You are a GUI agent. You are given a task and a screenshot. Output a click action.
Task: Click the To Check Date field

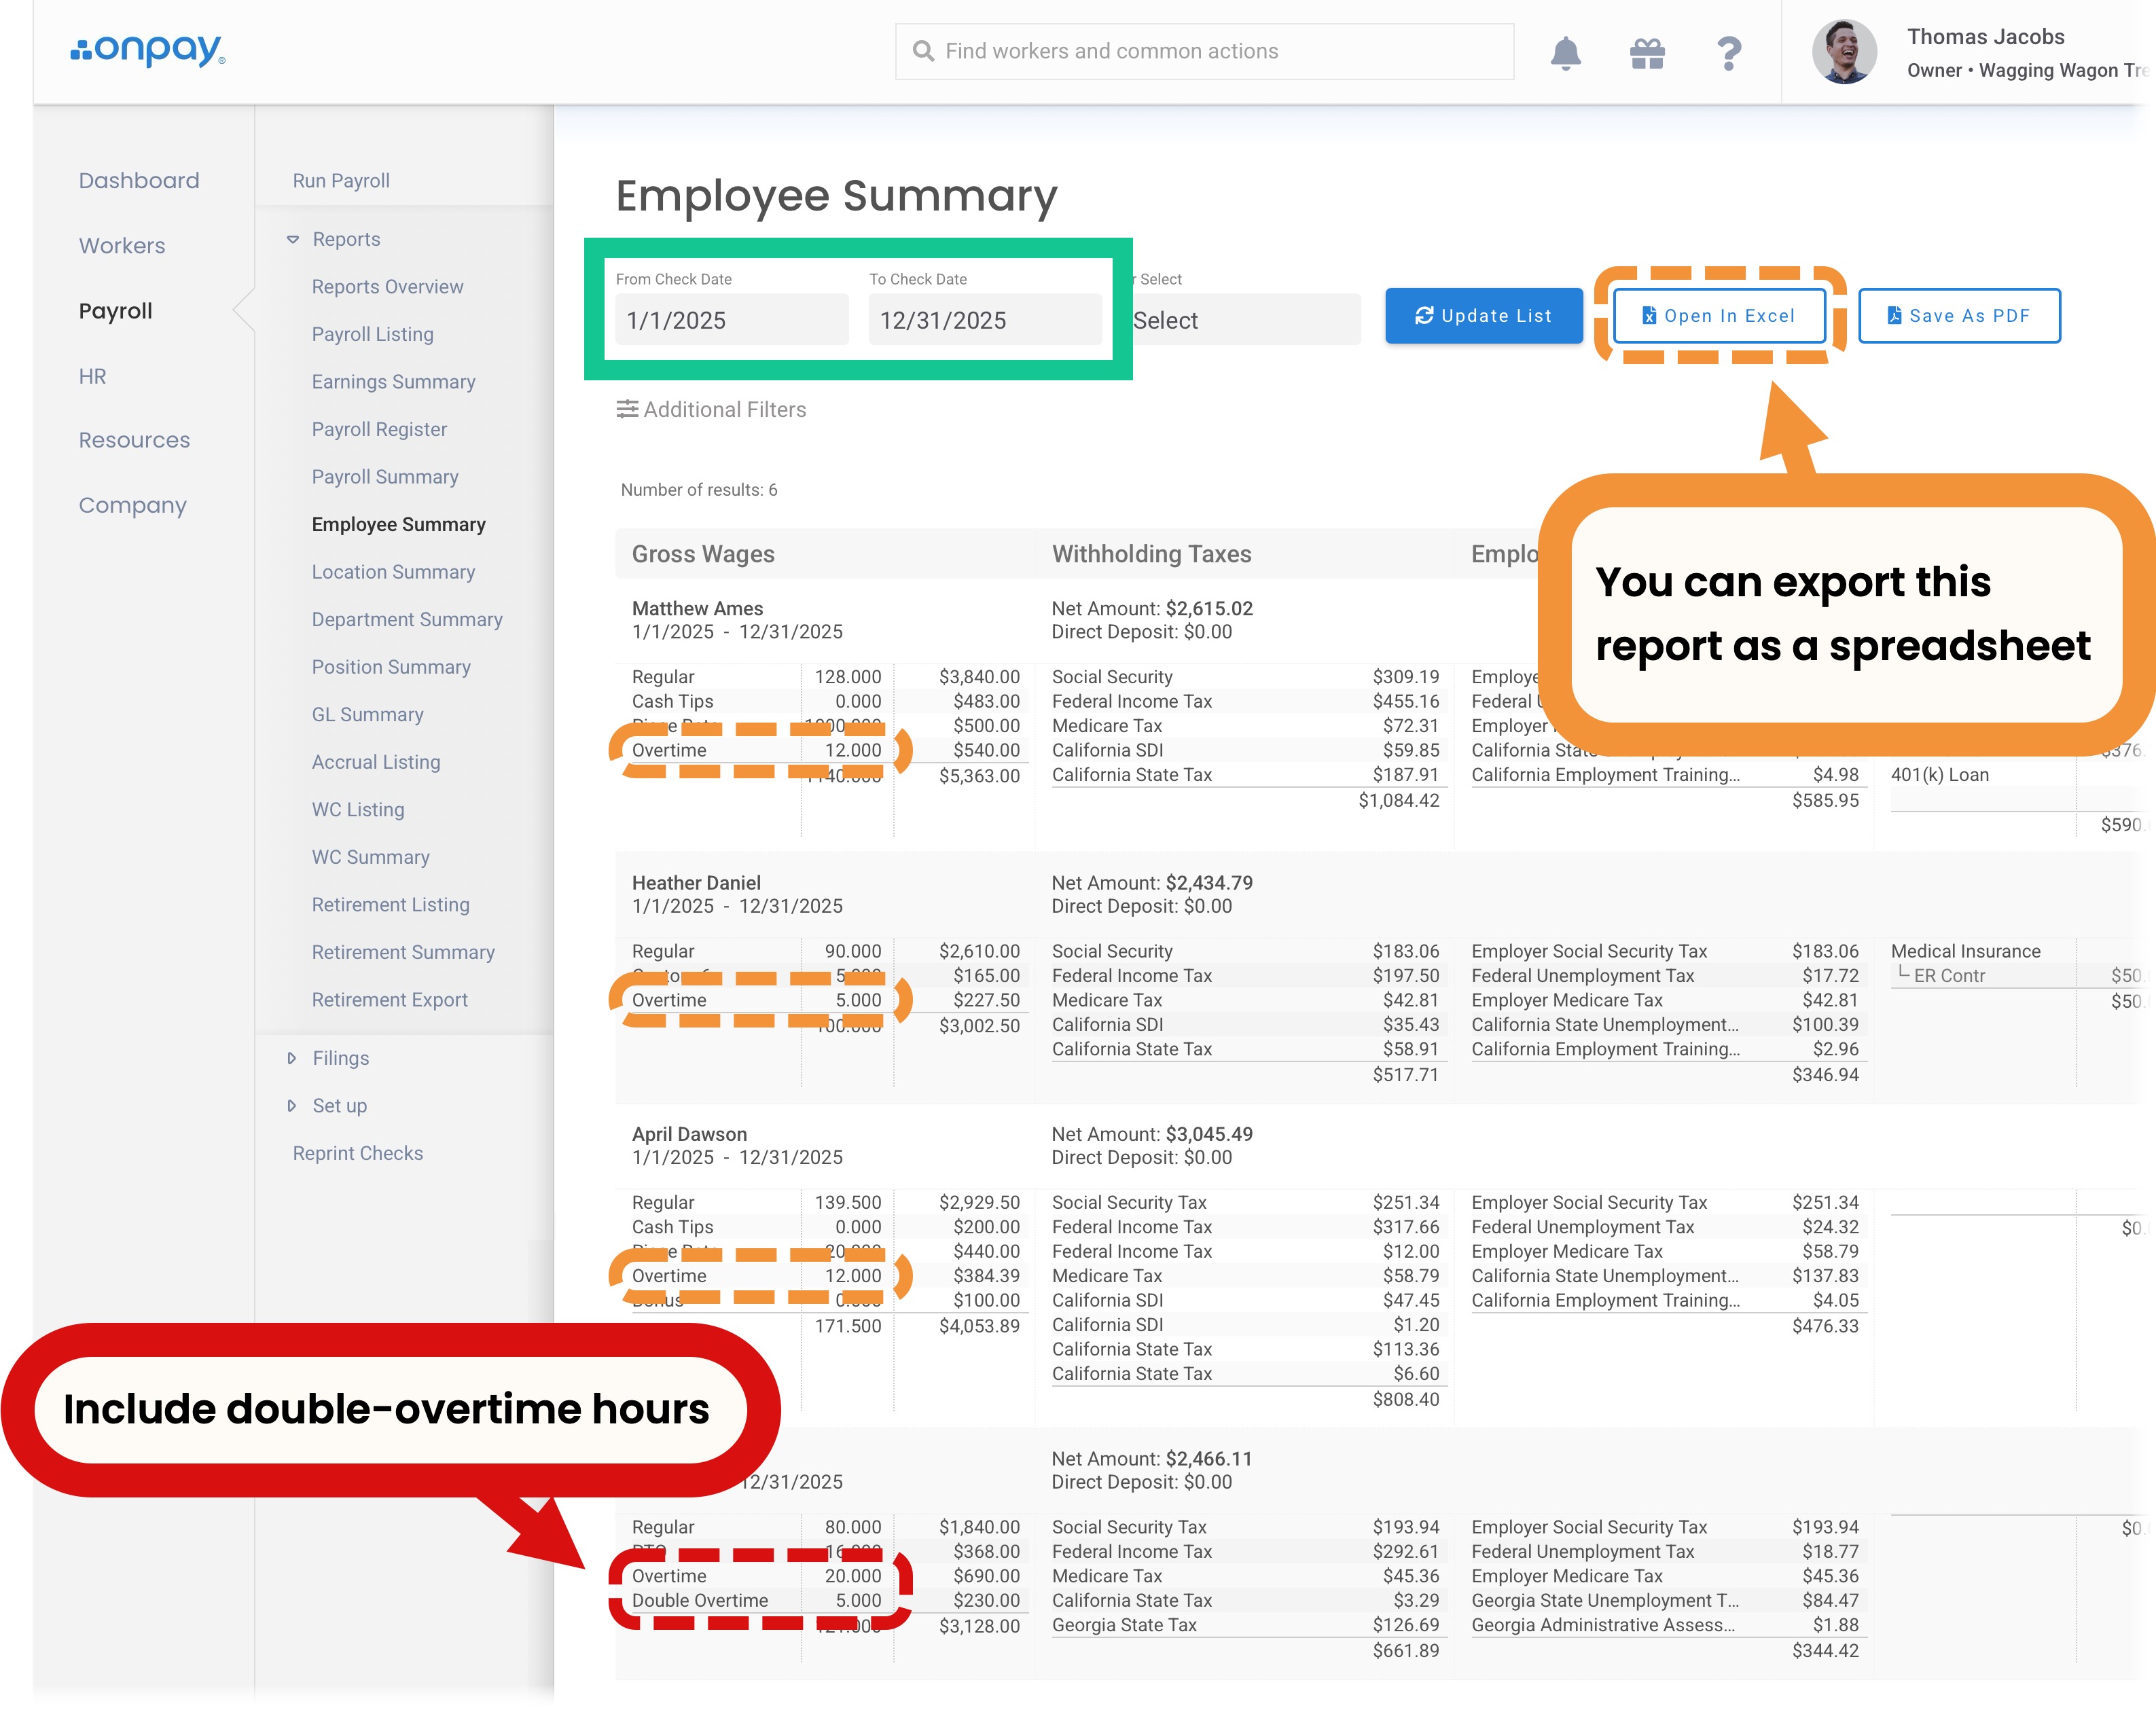click(984, 320)
